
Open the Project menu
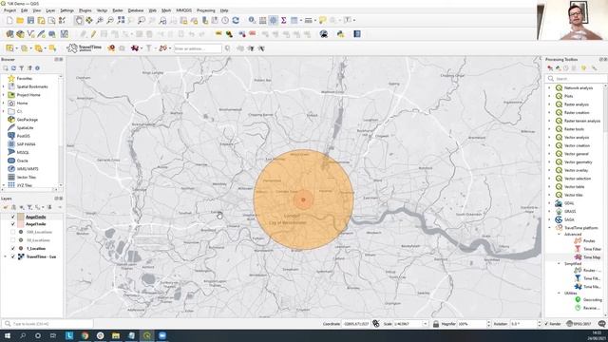coord(9,10)
